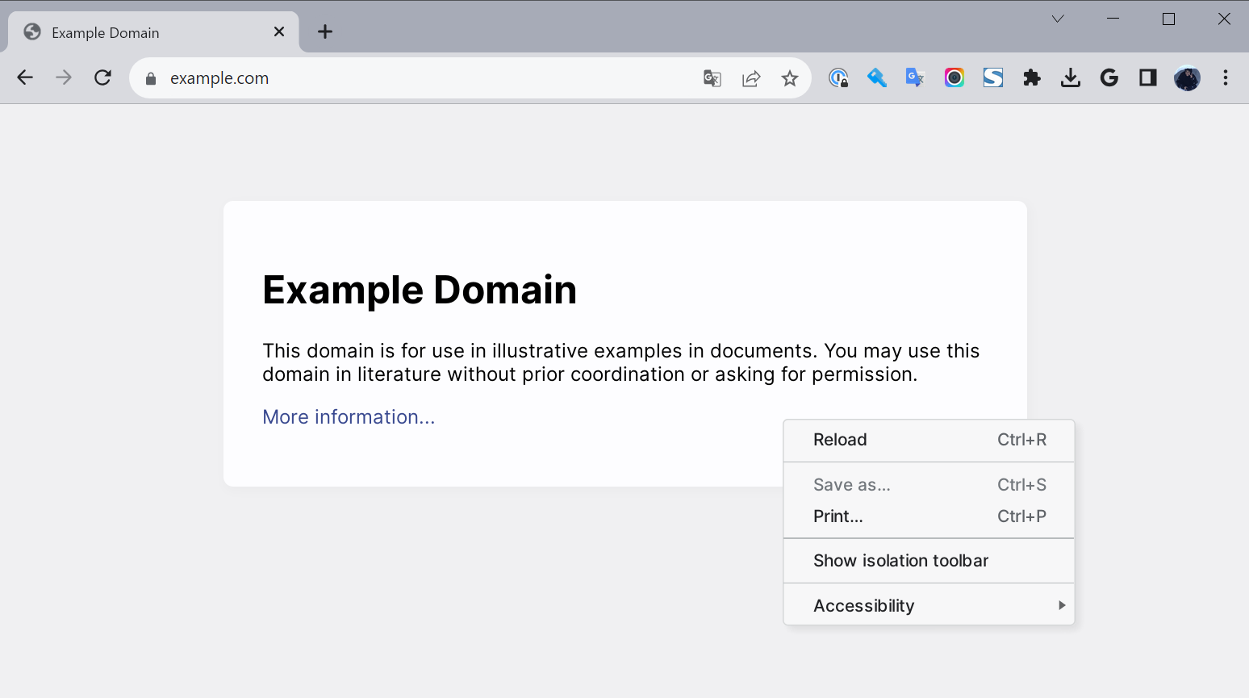
Task: Expand the Accessibility submenu
Action: tap(863, 605)
